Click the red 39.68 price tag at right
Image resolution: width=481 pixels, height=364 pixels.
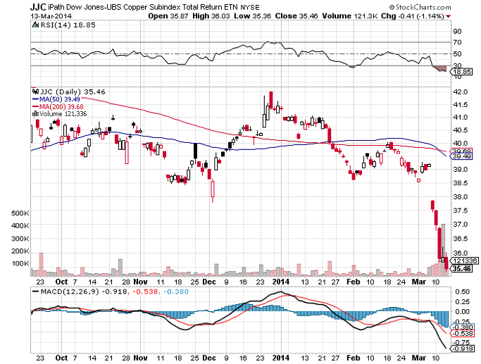click(461, 151)
